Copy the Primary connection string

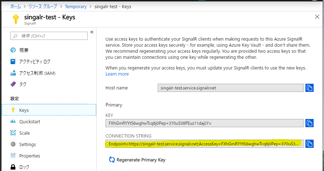(x=309, y=144)
